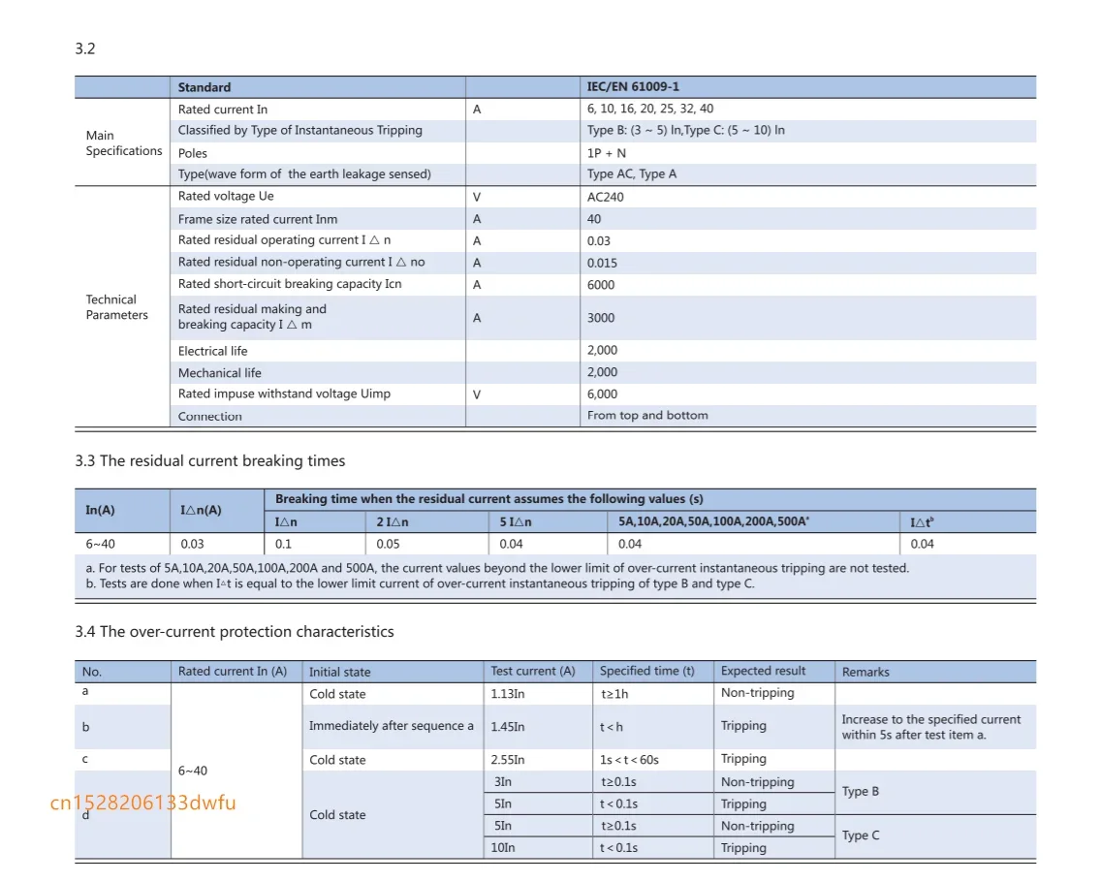Click the "From top and bottom" connection value
The width and height of the screenshot is (1101, 882).
tap(647, 416)
